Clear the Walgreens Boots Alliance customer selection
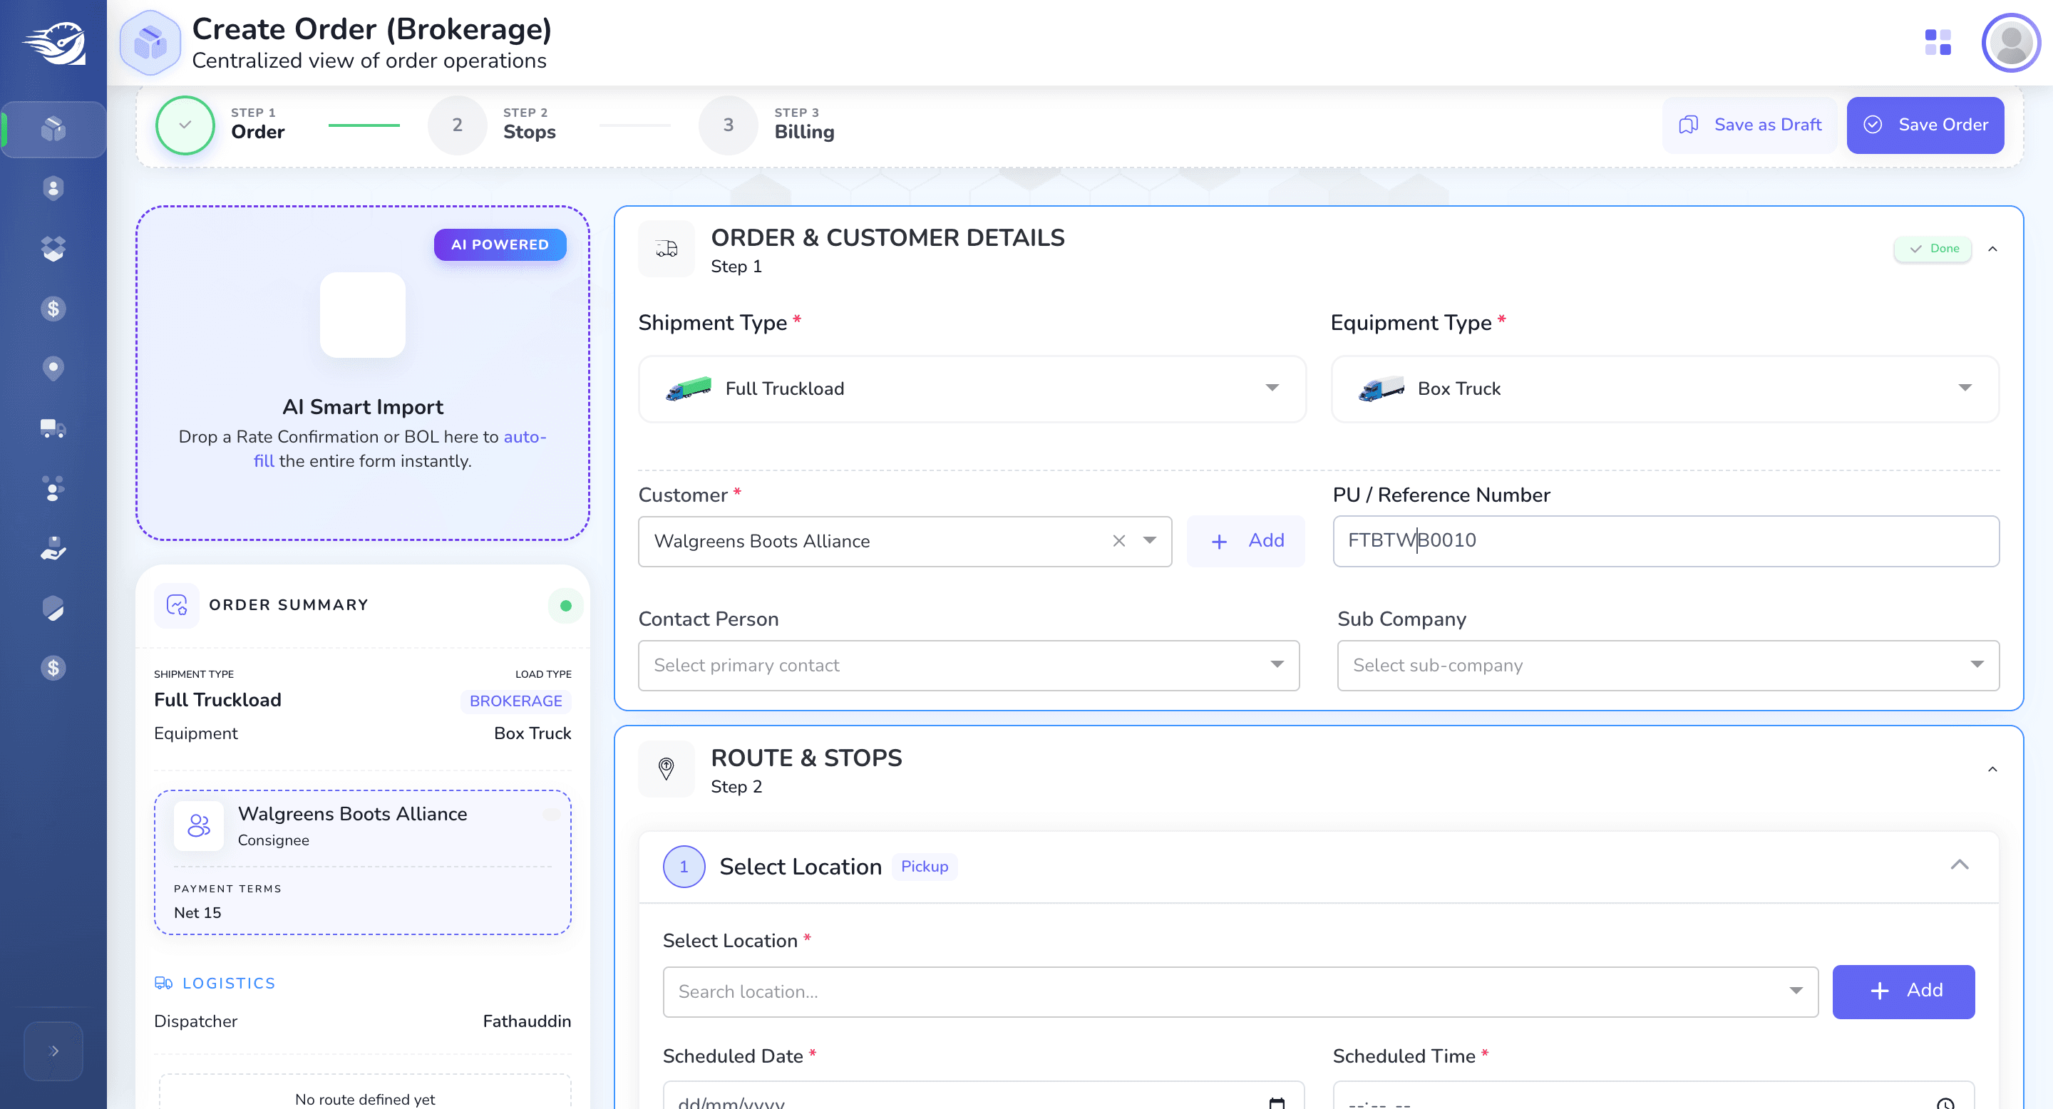 [x=1119, y=541]
